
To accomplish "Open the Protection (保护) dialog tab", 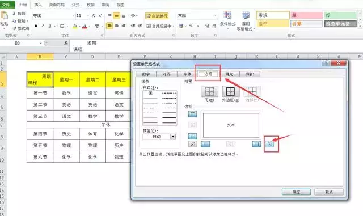I will tap(250, 74).
